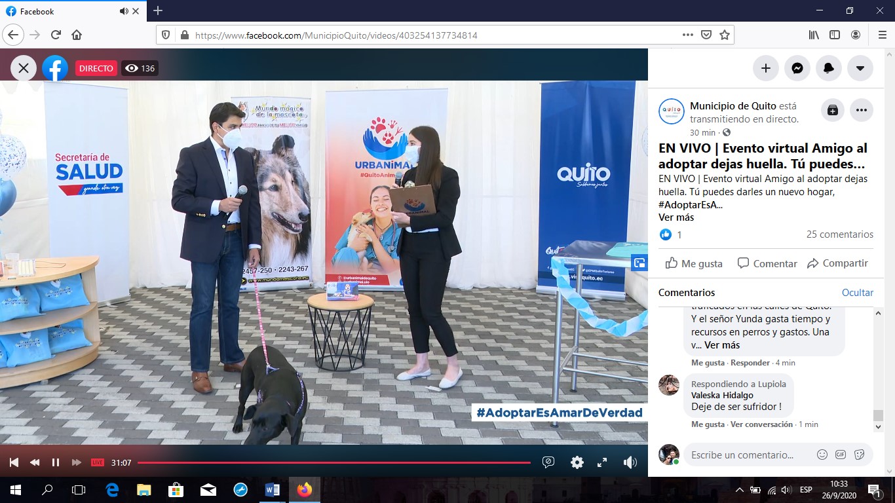Enter fullscreen video mode
Screen dimensions: 895x503
pyautogui.click(x=602, y=462)
